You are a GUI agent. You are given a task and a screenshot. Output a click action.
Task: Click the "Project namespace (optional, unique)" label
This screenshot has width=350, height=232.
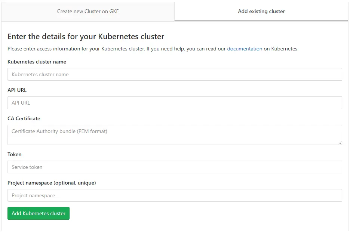(x=52, y=183)
